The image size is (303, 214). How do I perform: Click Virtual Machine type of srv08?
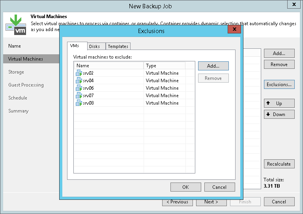(x=162, y=103)
